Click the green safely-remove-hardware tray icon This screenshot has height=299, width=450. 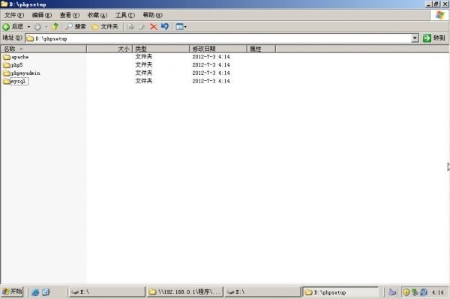pos(415,292)
